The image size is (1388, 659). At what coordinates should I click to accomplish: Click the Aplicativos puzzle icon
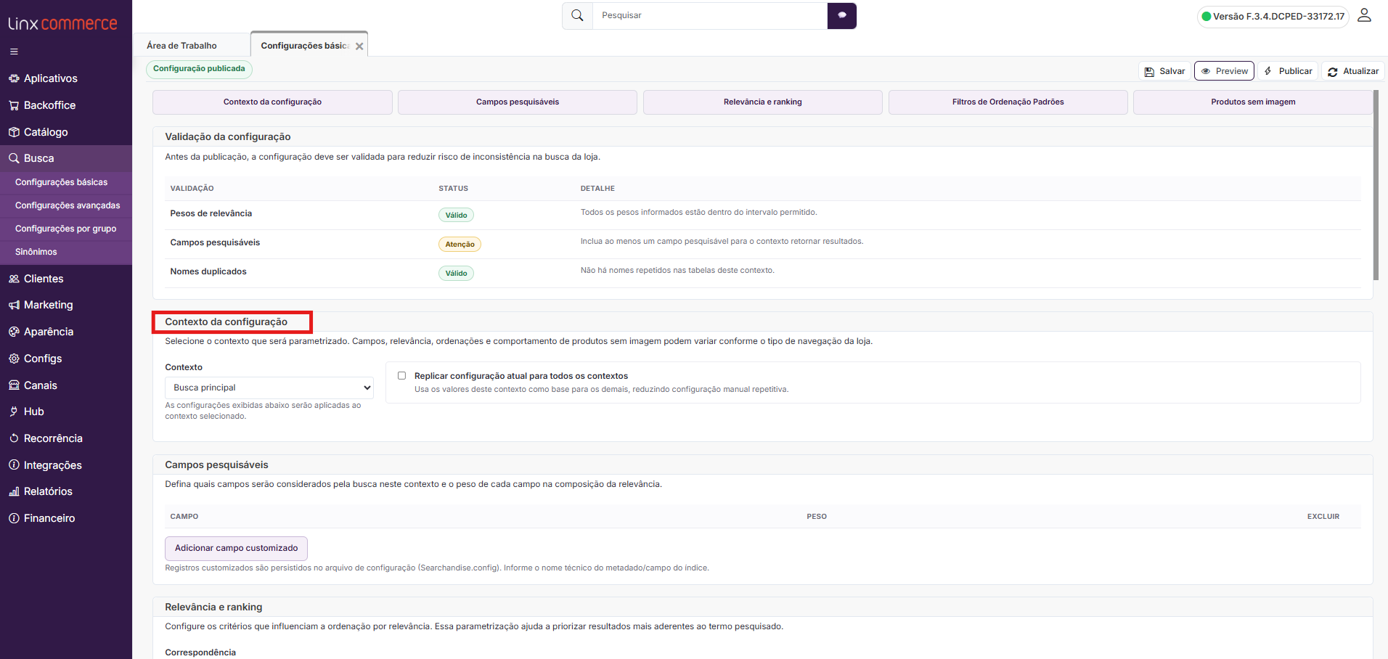14,78
